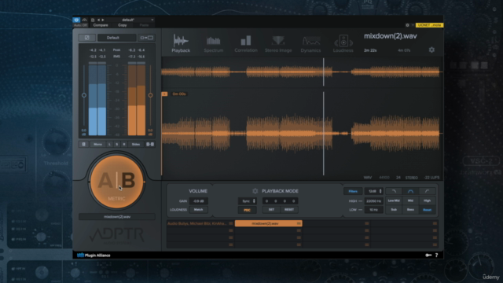Toggle the Filters button
The width and height of the screenshot is (503, 283).
pos(353,191)
